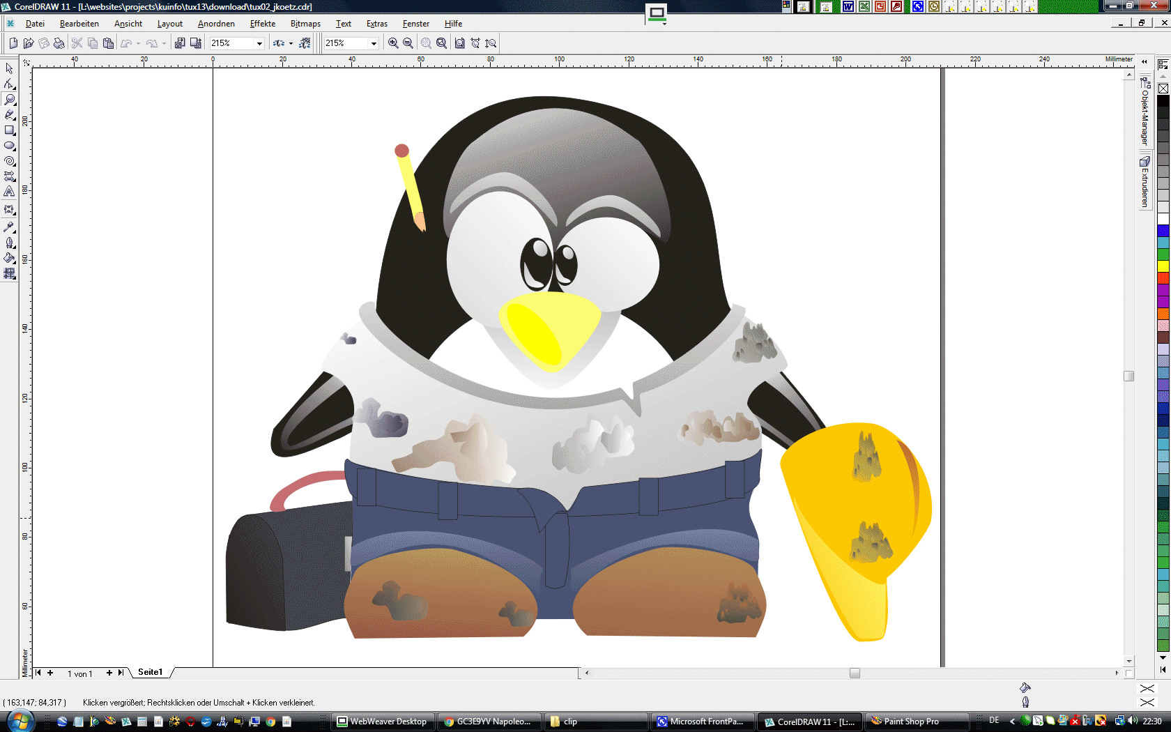
Task: Open the Ansicht menu
Action: (x=128, y=24)
